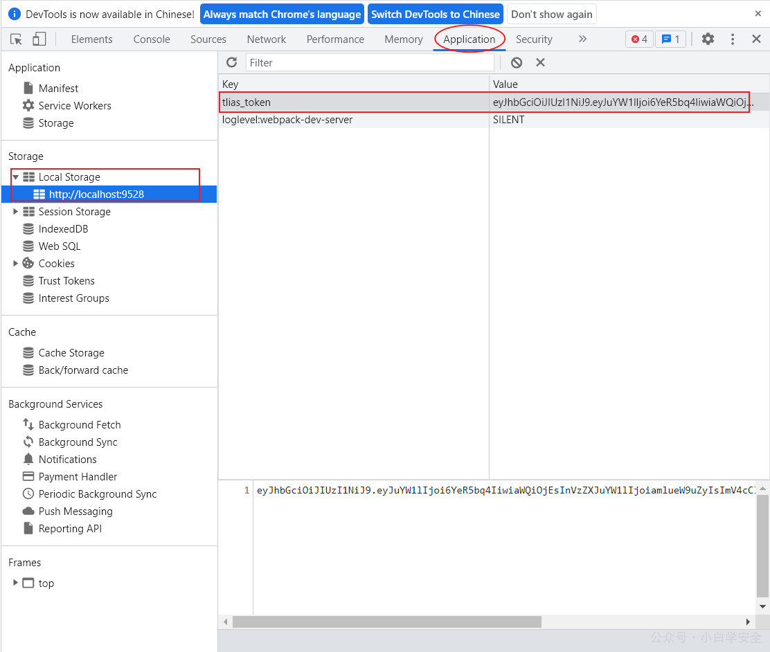Screen dimensions: 770x652
Task: Switch to the Console tab
Action: coord(152,39)
